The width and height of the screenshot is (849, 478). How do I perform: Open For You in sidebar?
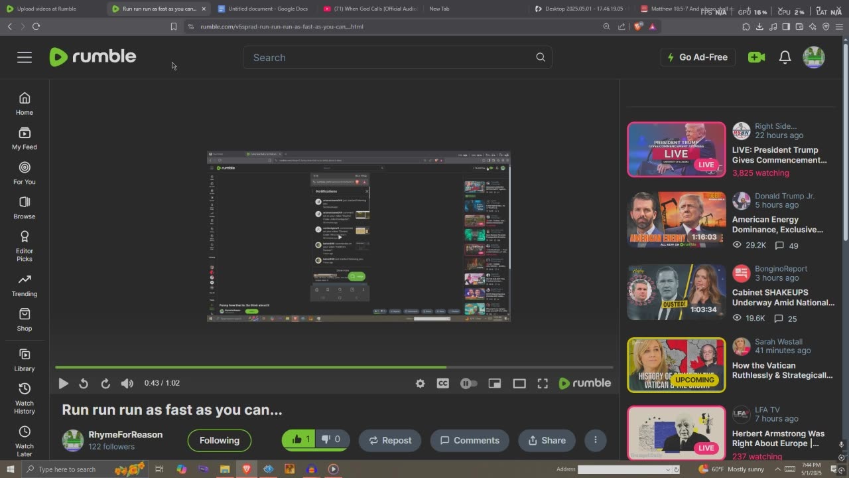(x=25, y=173)
